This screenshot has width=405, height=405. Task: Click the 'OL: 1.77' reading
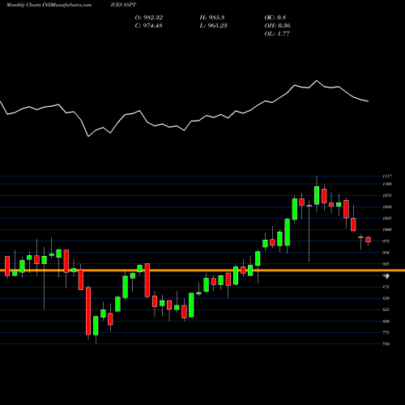pyautogui.click(x=277, y=34)
